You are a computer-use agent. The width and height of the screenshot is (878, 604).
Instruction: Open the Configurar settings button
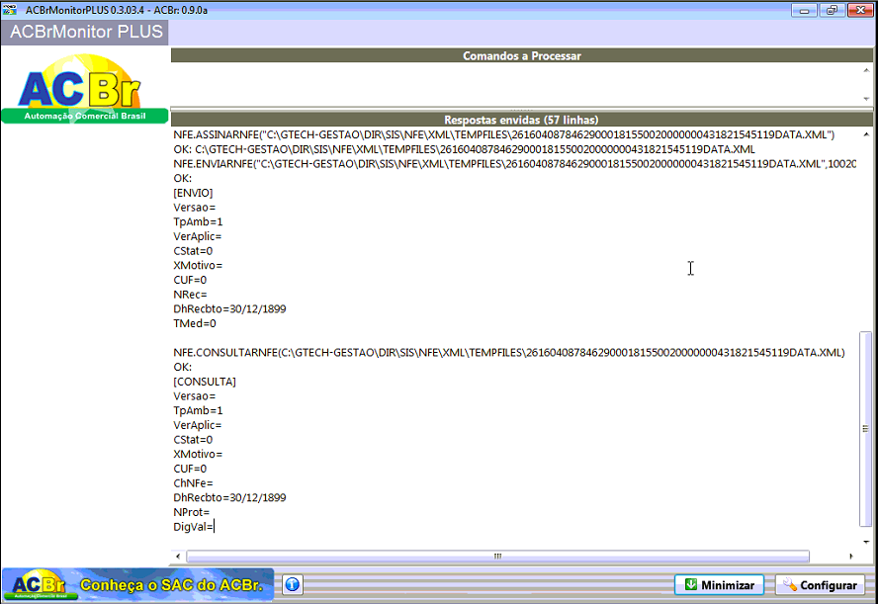820,585
